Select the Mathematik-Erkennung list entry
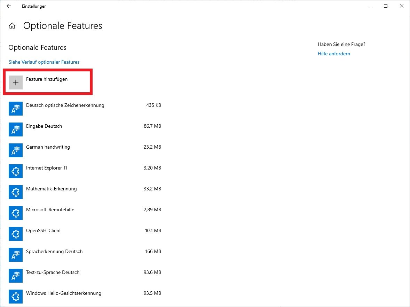Screen dimensions: 410x307 click(x=51, y=189)
